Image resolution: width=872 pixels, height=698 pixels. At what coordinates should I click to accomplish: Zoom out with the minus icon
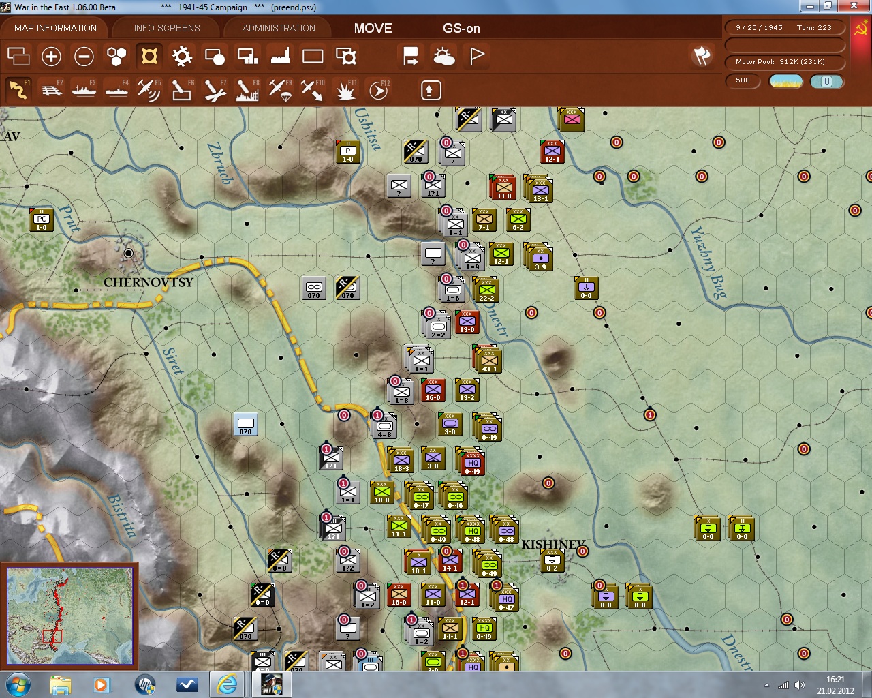click(84, 57)
